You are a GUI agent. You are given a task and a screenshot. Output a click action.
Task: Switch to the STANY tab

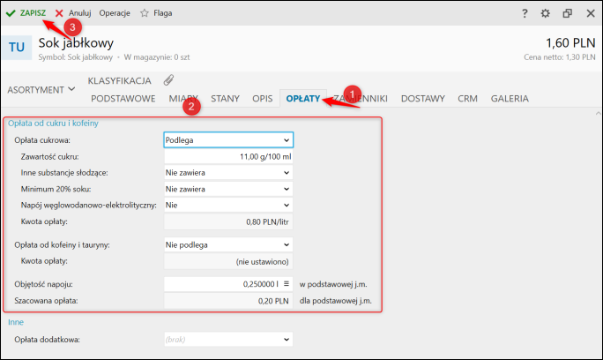pyautogui.click(x=225, y=99)
